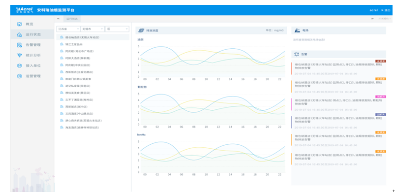Select 同庆楼(哥伦布广场店) in restaurant list

92,51
